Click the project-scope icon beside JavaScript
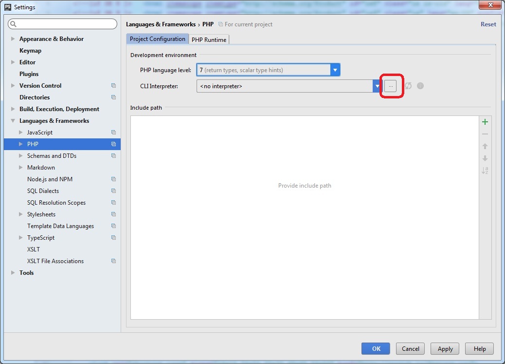The image size is (505, 364). pos(112,132)
